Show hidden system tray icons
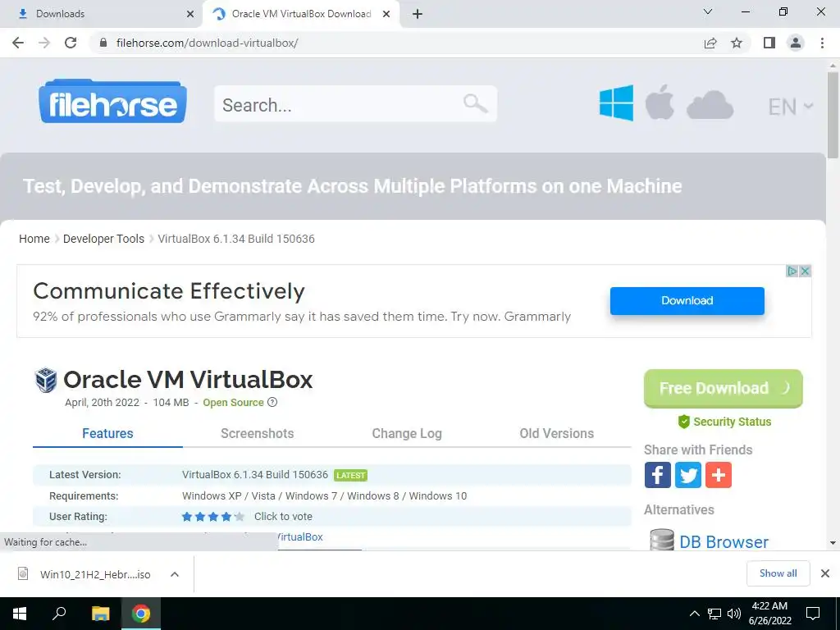The height and width of the screenshot is (630, 840). pyautogui.click(x=694, y=614)
